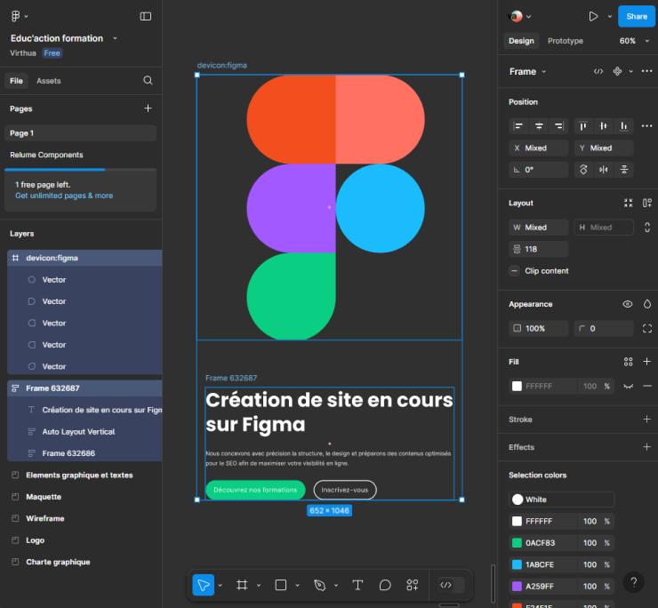
Task: Click the Present play icon
Action: (593, 16)
